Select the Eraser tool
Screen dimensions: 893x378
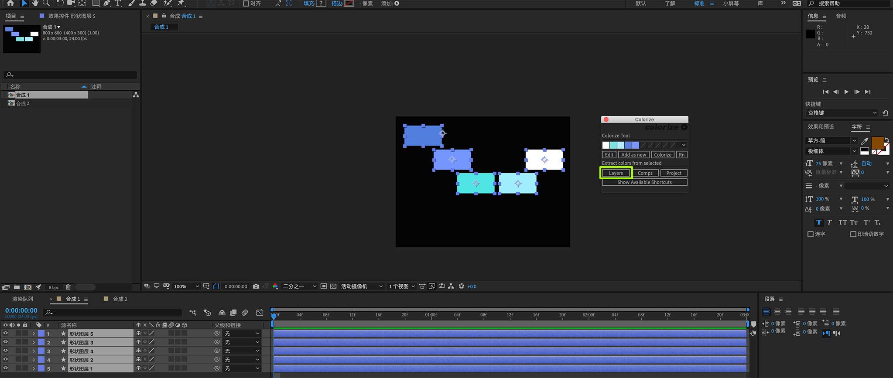pyautogui.click(x=154, y=3)
